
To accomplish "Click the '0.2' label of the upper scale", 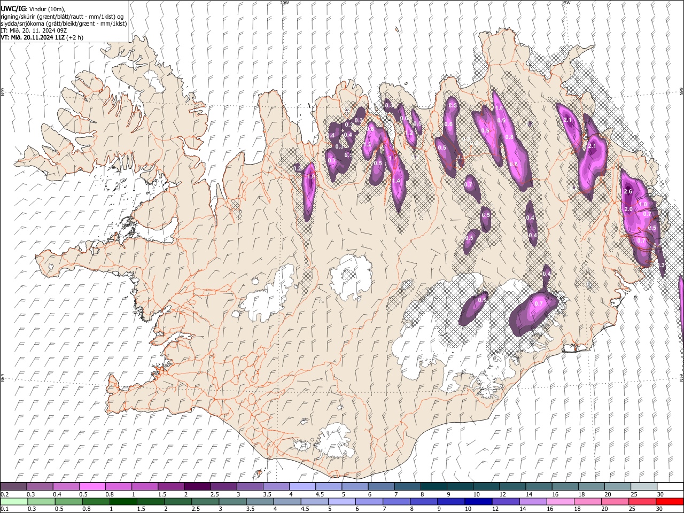I will [4, 494].
